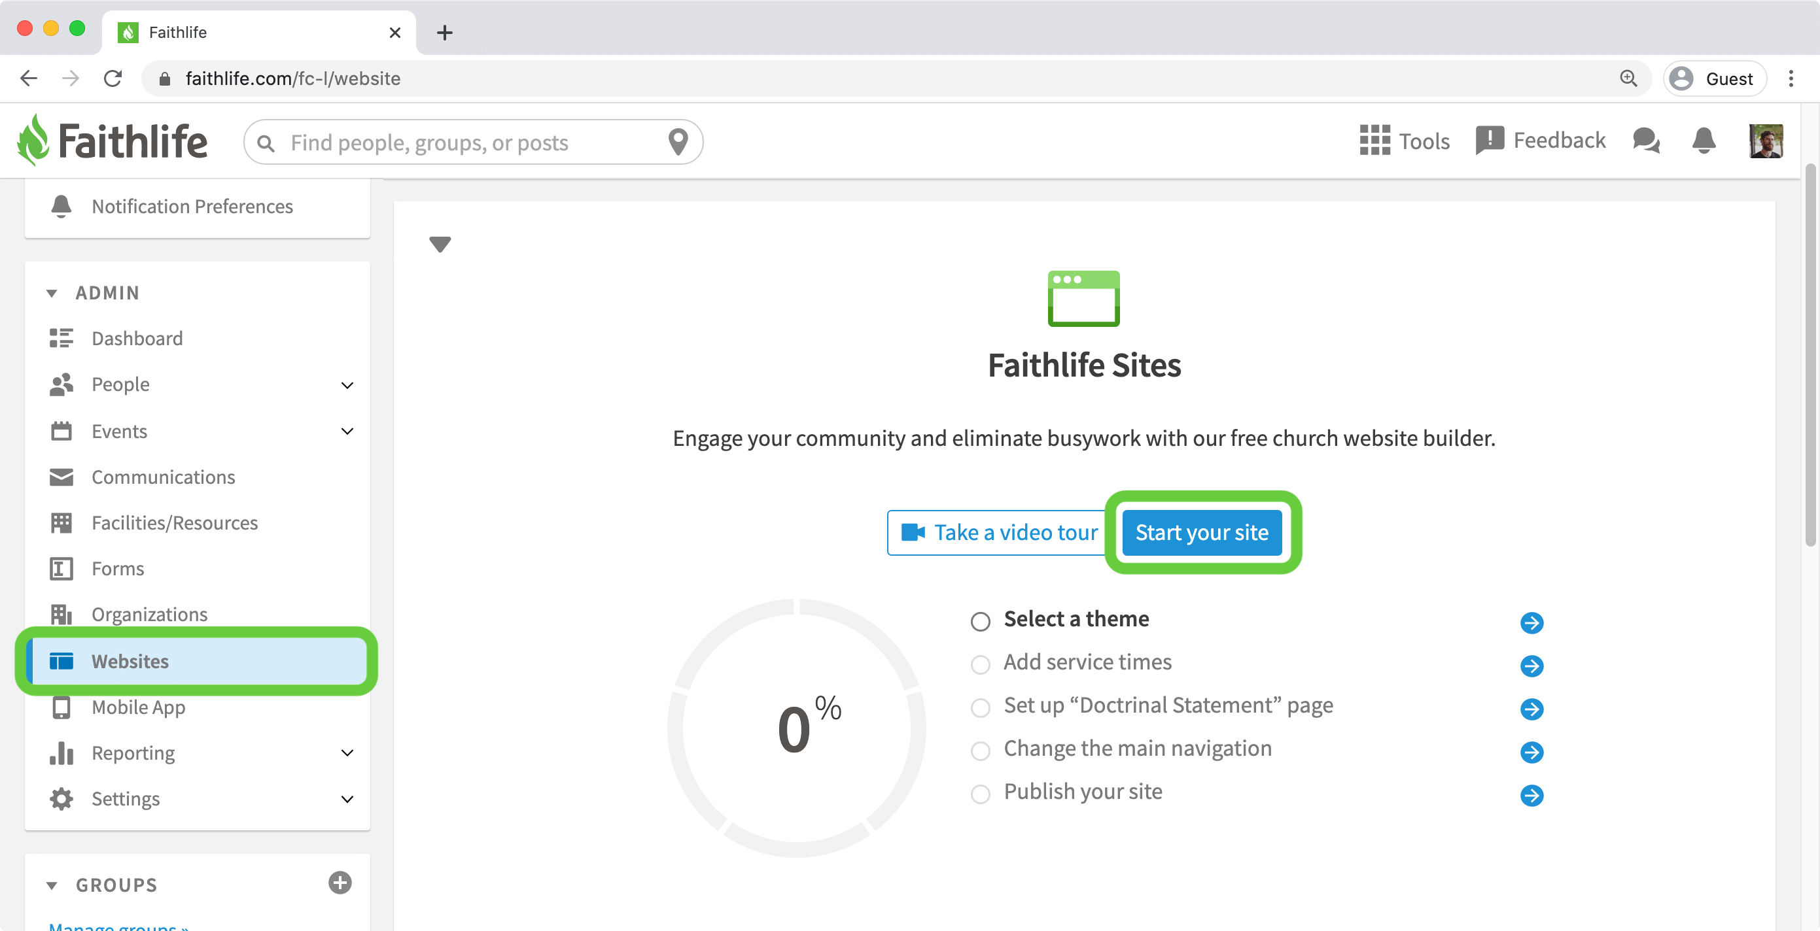Open a new browser tab

click(444, 33)
